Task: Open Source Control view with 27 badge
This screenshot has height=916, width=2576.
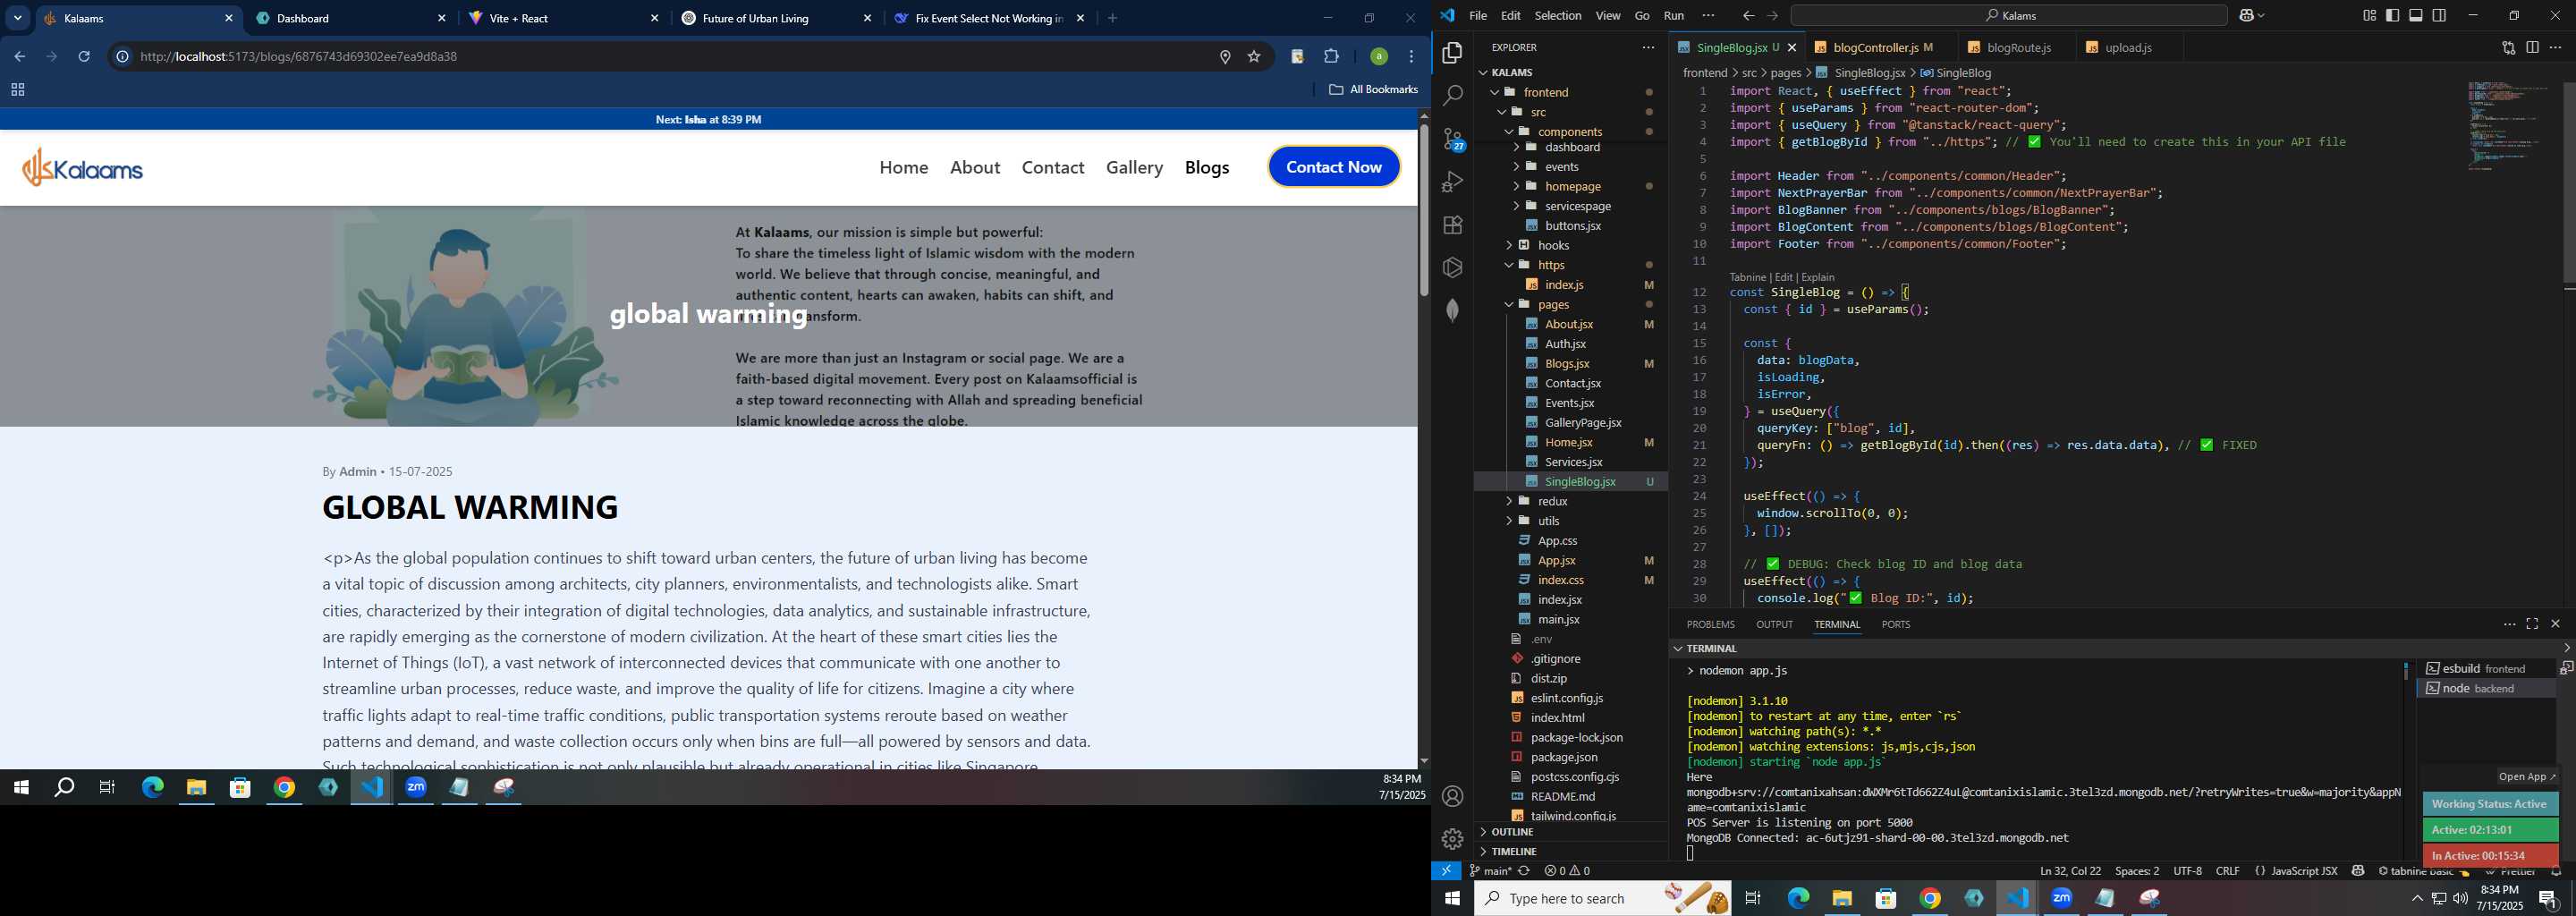Action: click(1452, 139)
